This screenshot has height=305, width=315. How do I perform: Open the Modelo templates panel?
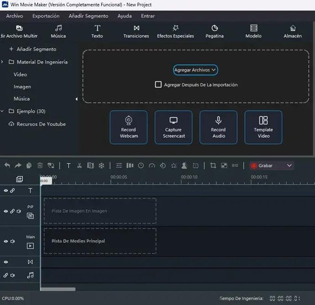pos(253,31)
